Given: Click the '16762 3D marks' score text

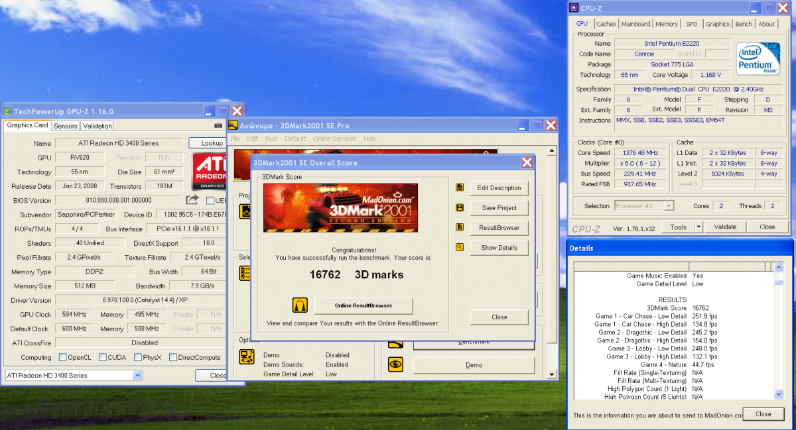Looking at the screenshot, I should (x=356, y=274).
